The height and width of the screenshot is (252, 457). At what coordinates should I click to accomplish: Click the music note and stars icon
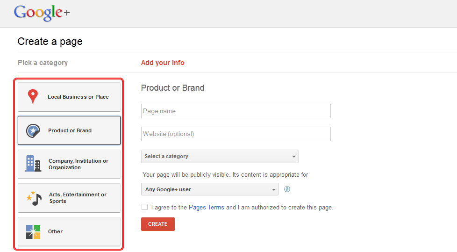[x=34, y=198]
